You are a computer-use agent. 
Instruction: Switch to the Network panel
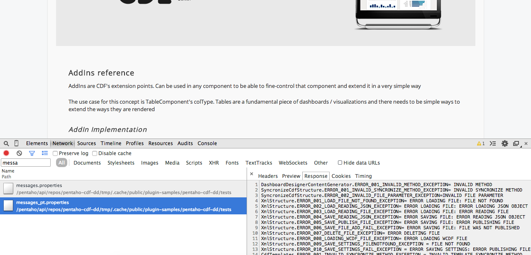[63, 143]
